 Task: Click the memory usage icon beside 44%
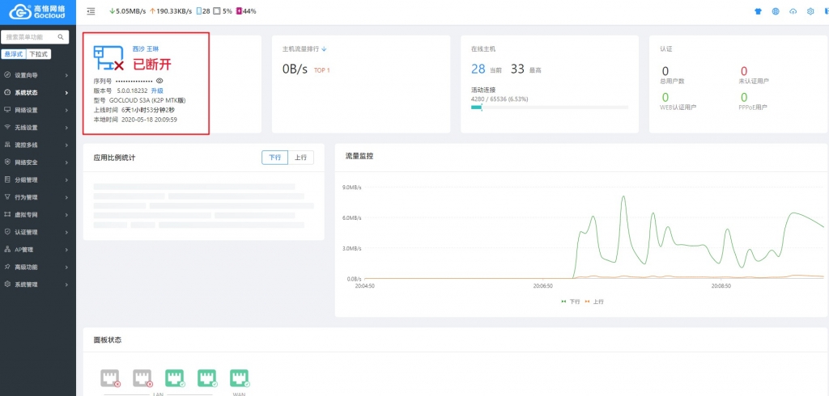239,11
